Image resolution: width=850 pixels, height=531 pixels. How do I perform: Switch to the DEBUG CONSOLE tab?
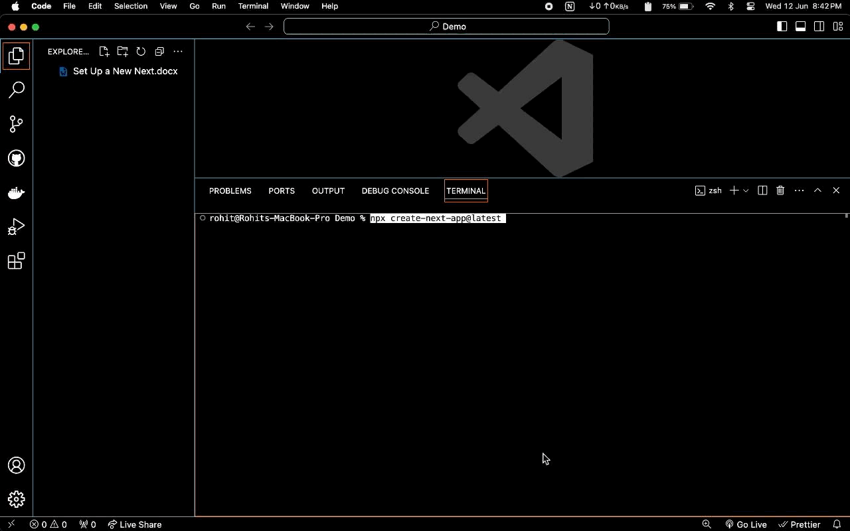[x=395, y=190]
